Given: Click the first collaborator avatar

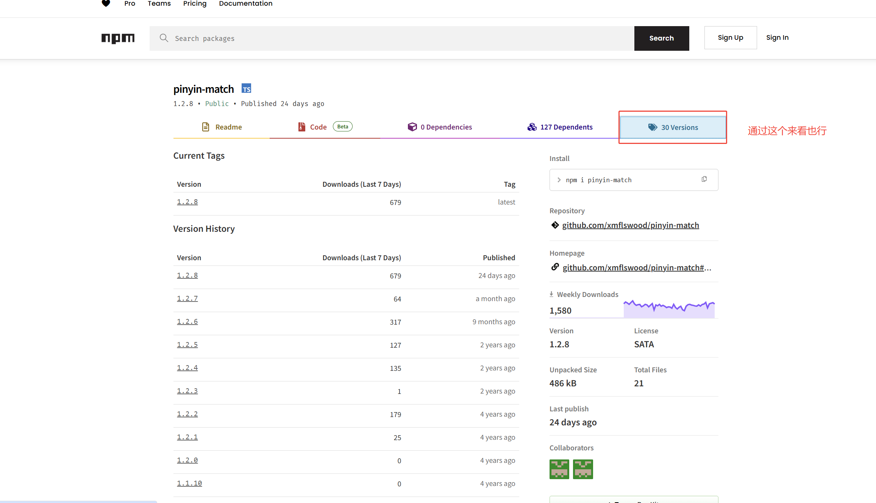Looking at the screenshot, I should tap(559, 469).
